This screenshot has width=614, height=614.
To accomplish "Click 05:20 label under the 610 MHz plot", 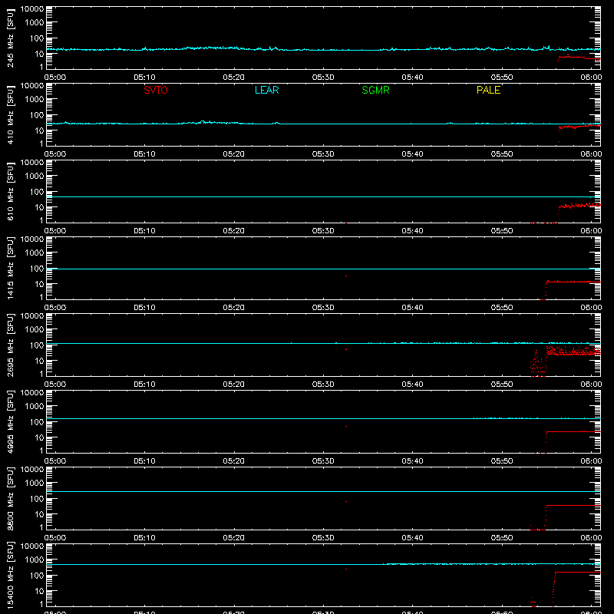I will [x=234, y=231].
